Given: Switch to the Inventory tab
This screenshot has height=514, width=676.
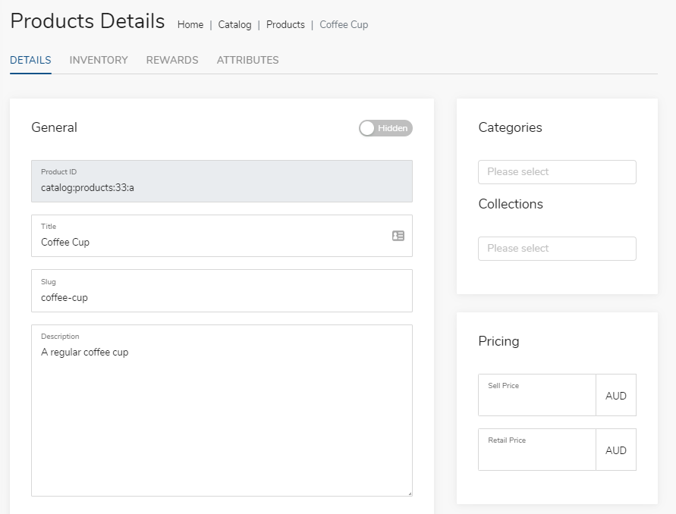Looking at the screenshot, I should [x=99, y=60].
